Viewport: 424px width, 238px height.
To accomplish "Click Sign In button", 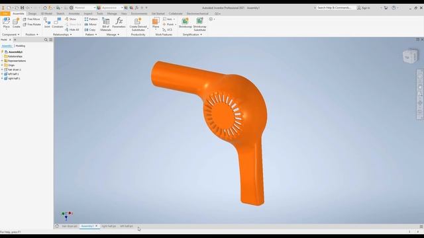I will [364, 8].
